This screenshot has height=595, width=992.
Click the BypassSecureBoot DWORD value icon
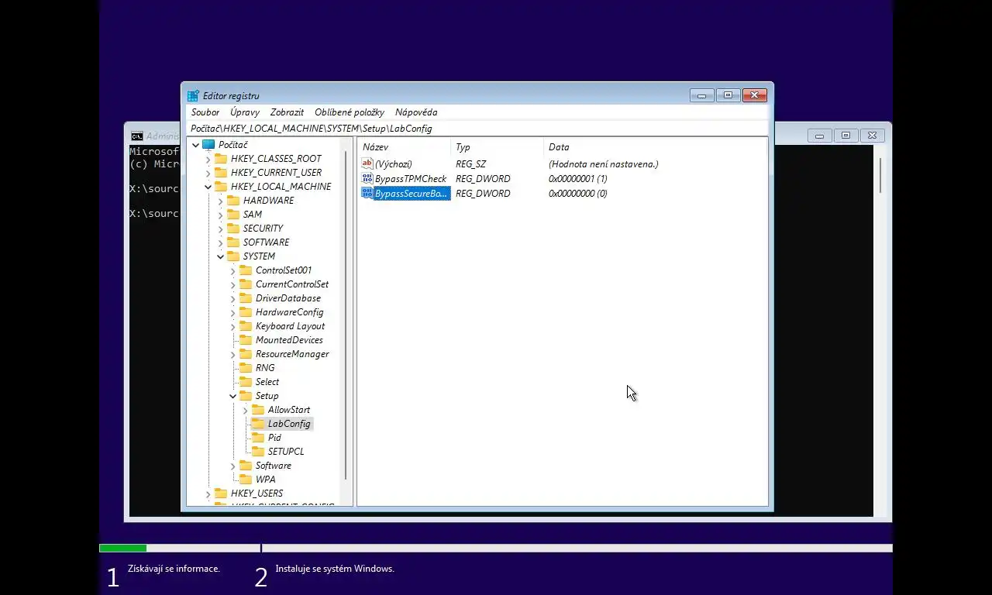pyautogui.click(x=367, y=193)
